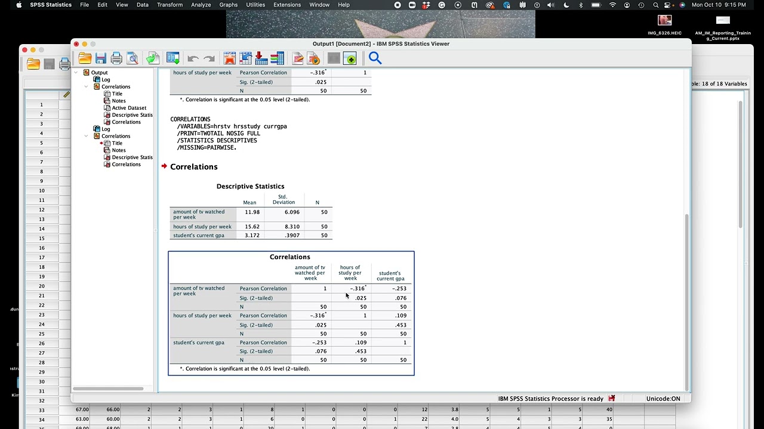Click the run script icon in Viewer toolbar
Screen dimensions: 764x429
pos(313,58)
